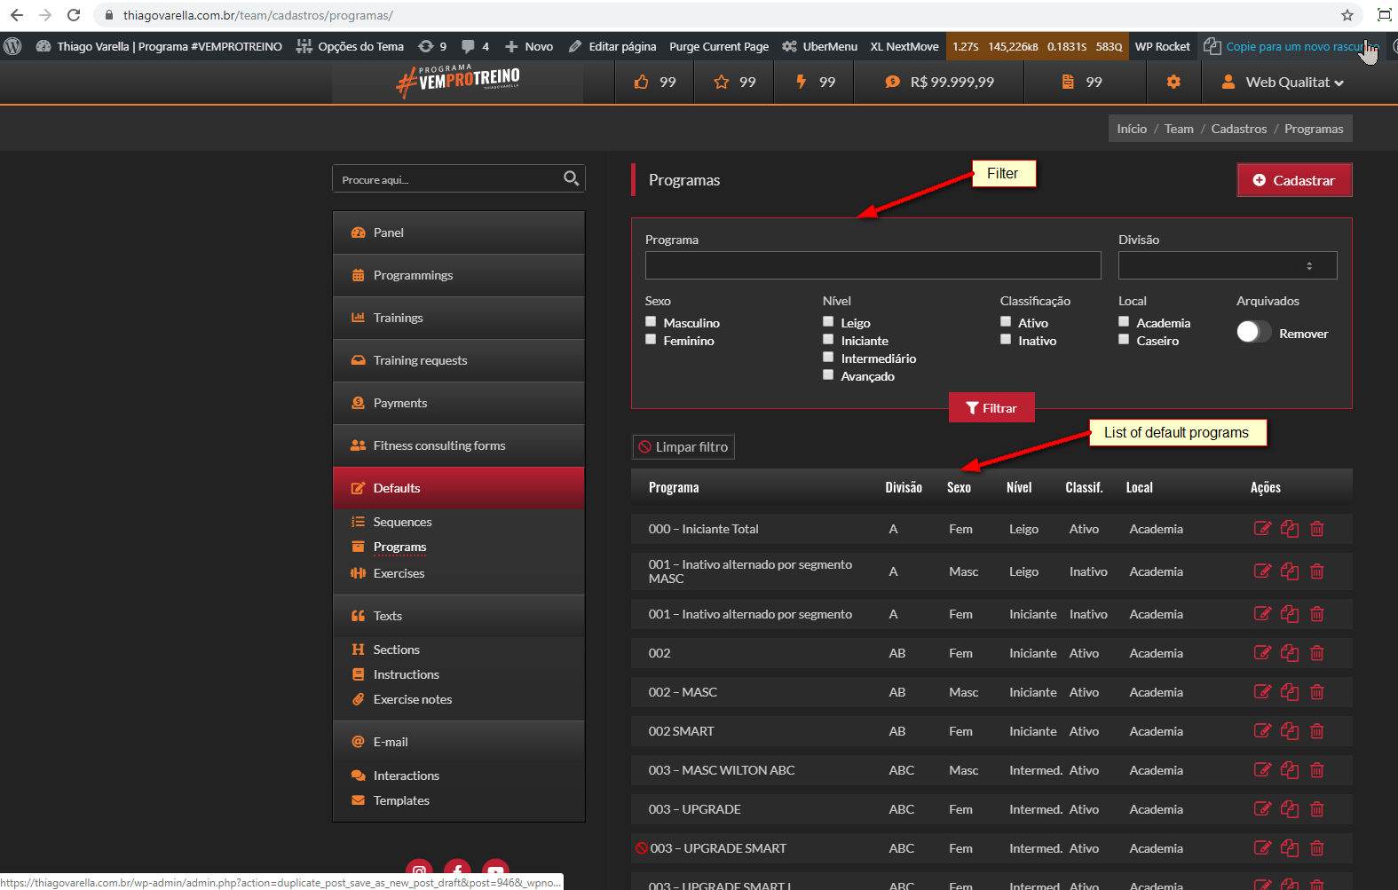Check the Ativo classification filter
Screen dimensions: 1398x890
tap(1006, 322)
